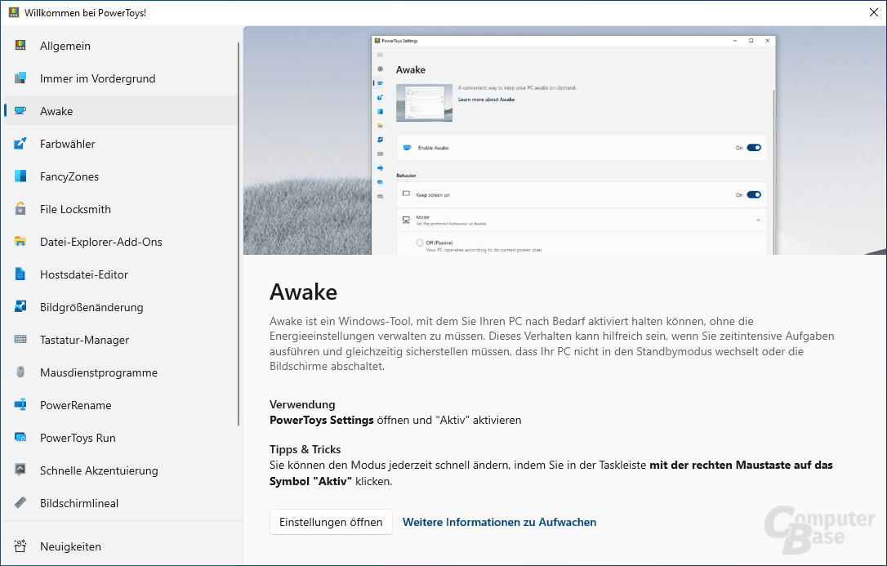The height and width of the screenshot is (566, 887).
Task: Open Mausdienstprogramme entry
Action: pos(121,372)
